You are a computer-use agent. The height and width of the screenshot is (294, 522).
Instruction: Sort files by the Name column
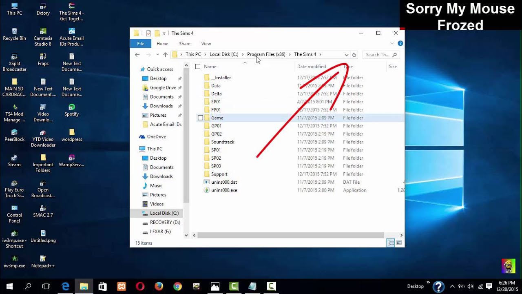pyautogui.click(x=210, y=67)
